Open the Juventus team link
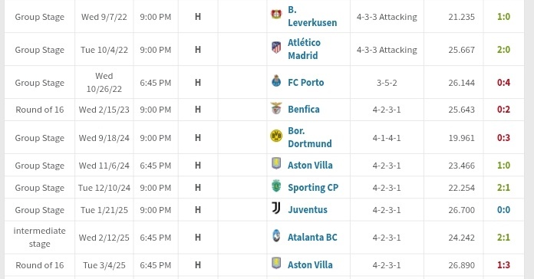 (x=308, y=209)
